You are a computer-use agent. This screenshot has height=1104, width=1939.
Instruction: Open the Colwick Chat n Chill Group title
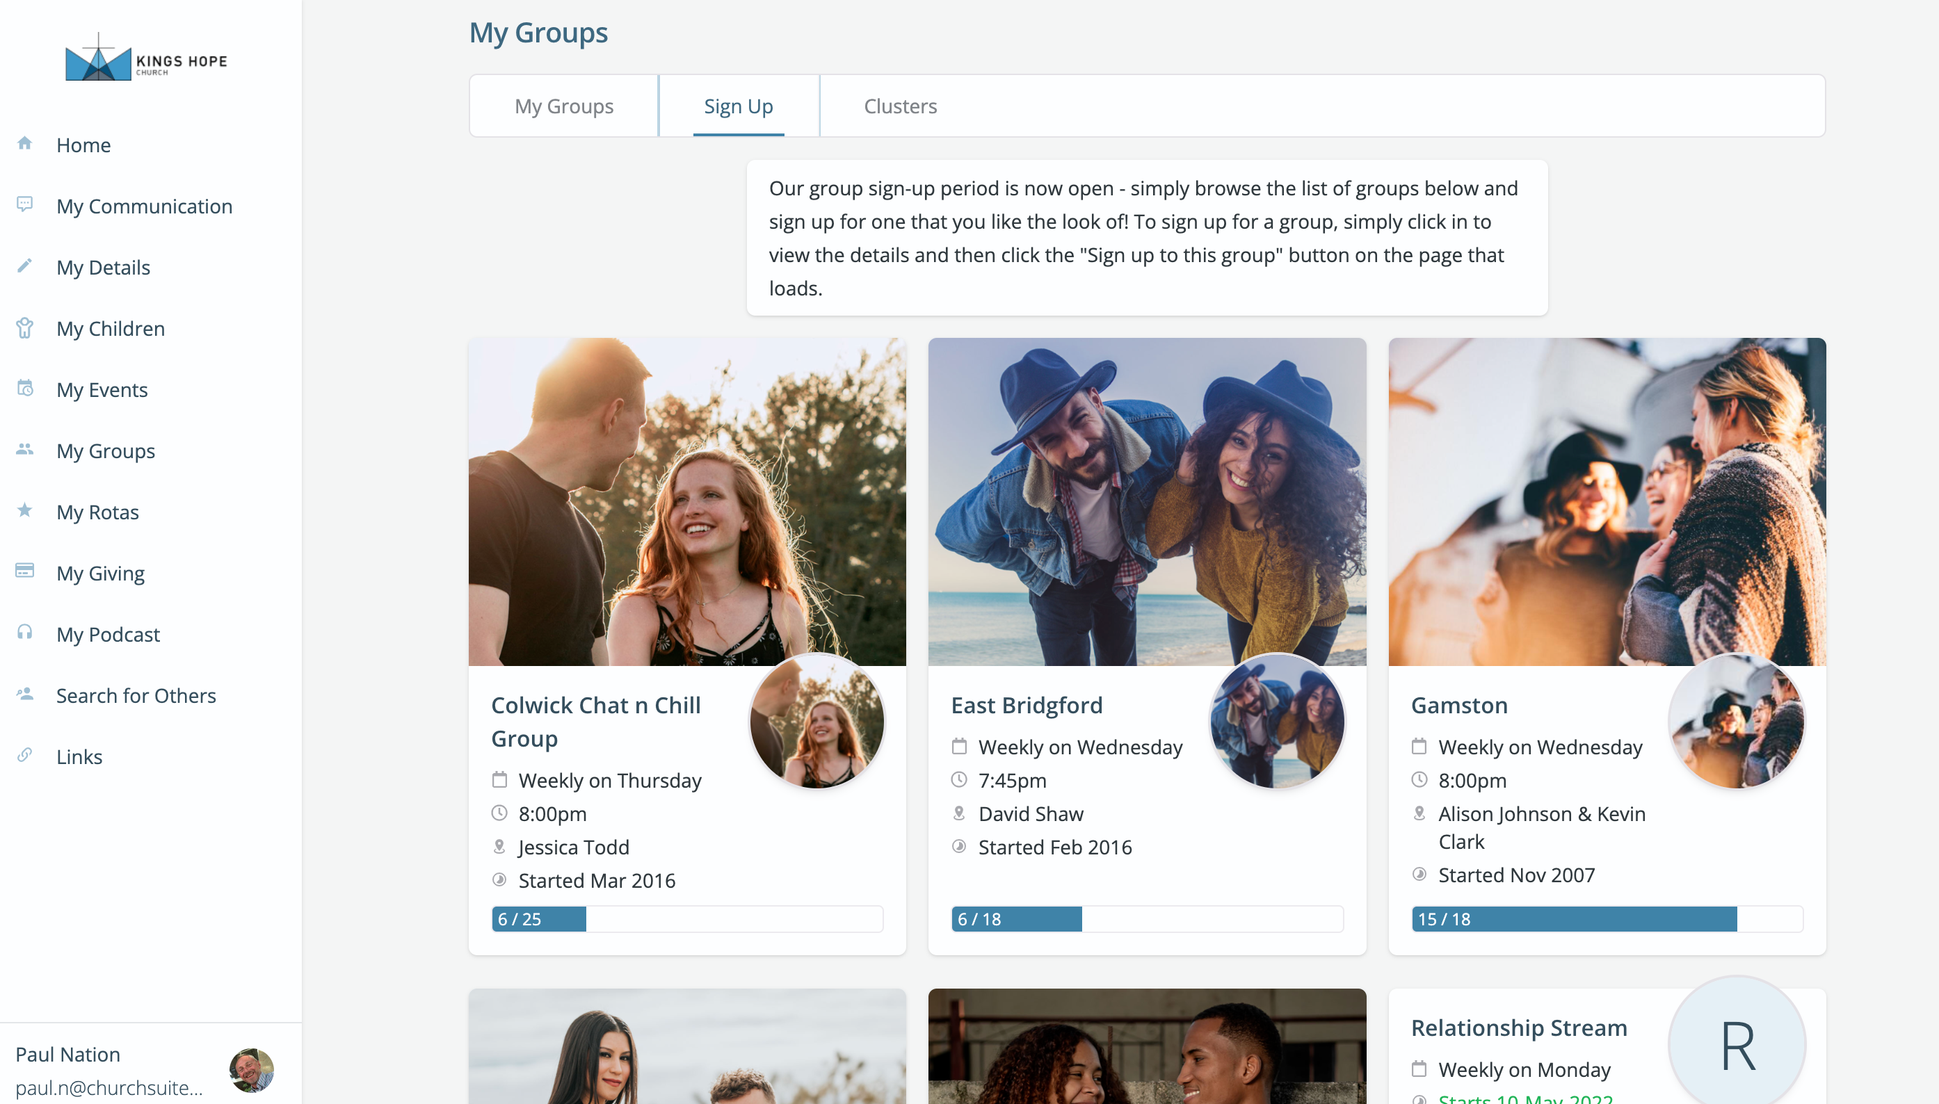click(596, 722)
